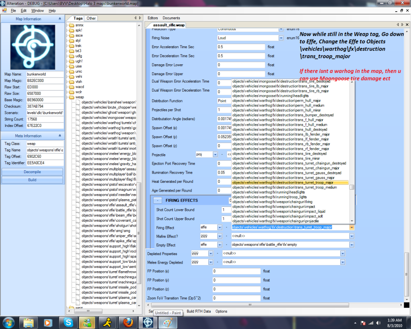Open the File menu
The height and width of the screenshot is (329, 411).
coord(13,11)
